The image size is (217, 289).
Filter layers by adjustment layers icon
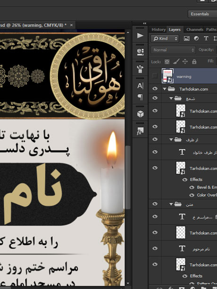pos(196,39)
